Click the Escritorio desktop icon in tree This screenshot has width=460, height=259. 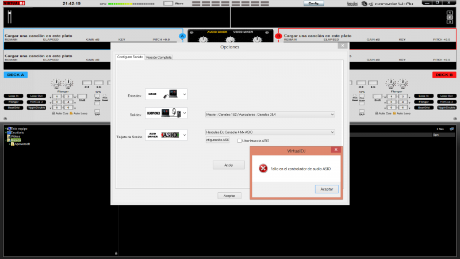coord(9,132)
